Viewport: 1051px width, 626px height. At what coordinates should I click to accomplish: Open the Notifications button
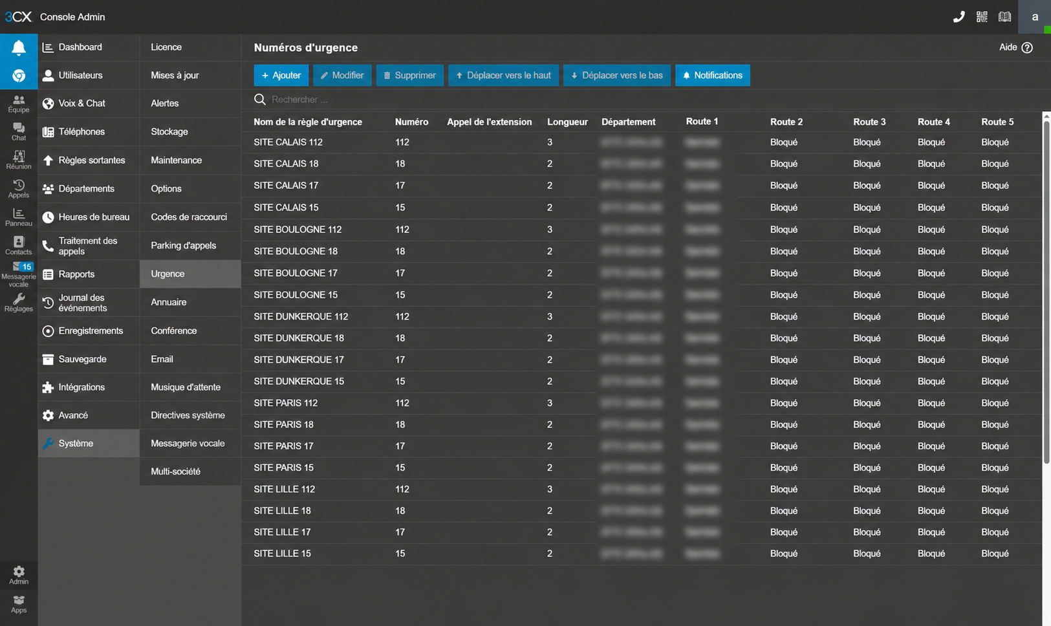pyautogui.click(x=713, y=75)
